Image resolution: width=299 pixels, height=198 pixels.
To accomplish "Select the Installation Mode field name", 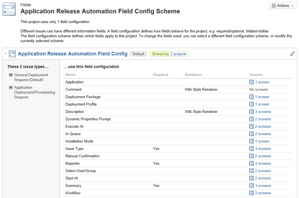I will tap(79, 141).
